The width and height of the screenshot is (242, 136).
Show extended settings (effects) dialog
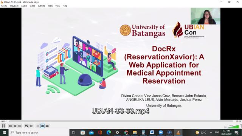click(31, 126)
